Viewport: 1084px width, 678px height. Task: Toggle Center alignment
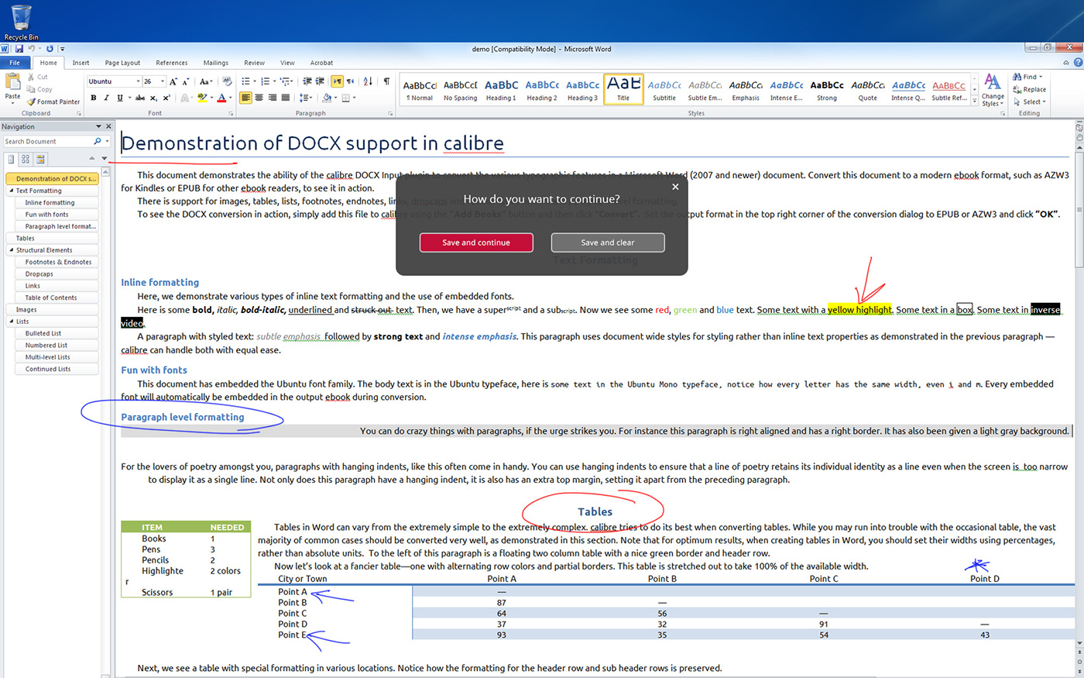tap(259, 98)
